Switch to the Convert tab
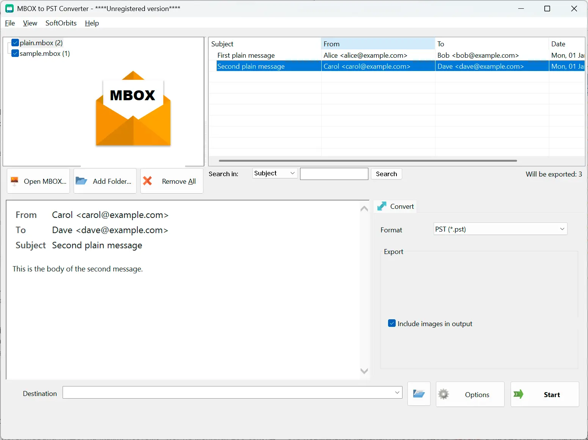This screenshot has width=588, height=440. click(x=395, y=206)
